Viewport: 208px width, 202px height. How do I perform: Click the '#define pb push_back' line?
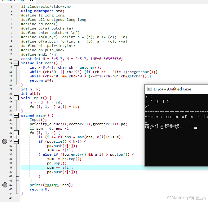(43, 50)
